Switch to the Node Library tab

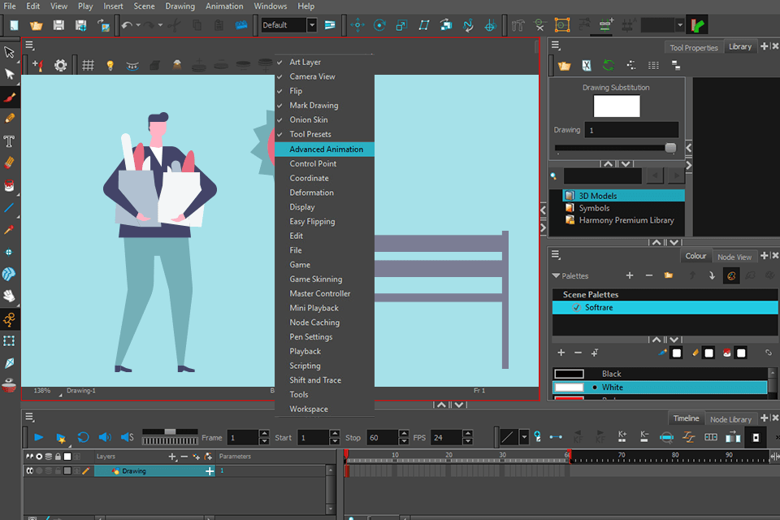(x=730, y=418)
